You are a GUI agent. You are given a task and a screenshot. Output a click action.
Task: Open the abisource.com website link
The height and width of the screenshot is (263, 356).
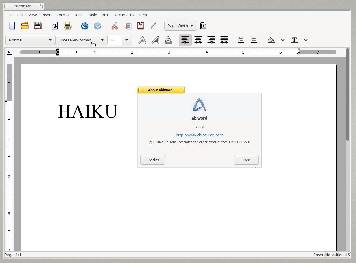pos(199,135)
